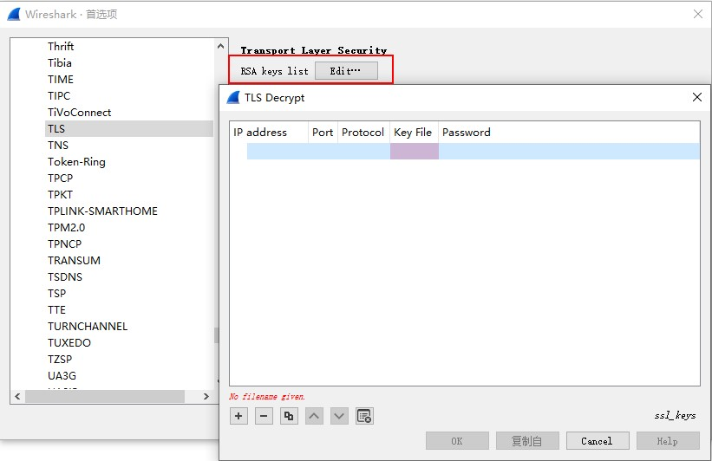The image size is (712, 461).
Task: Click the protocol list horizontal scrollbar thumb
Action: coord(105,396)
